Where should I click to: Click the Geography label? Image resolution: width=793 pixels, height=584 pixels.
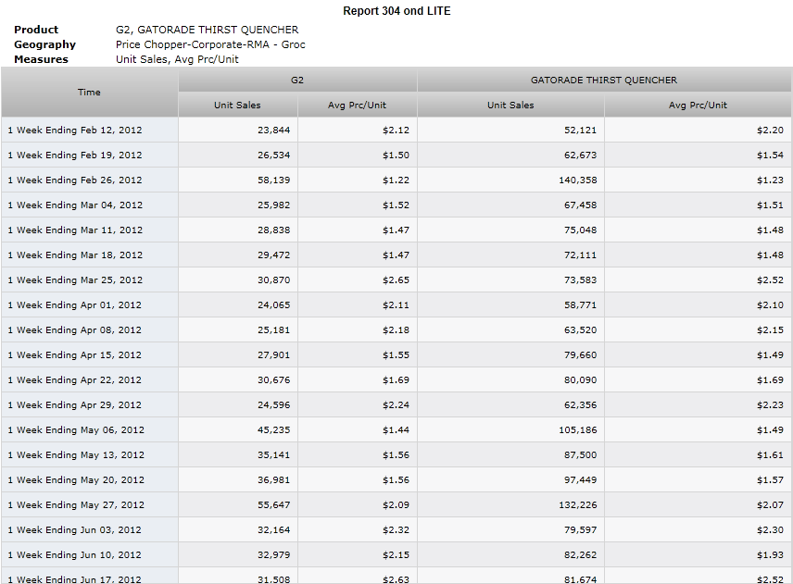click(44, 44)
